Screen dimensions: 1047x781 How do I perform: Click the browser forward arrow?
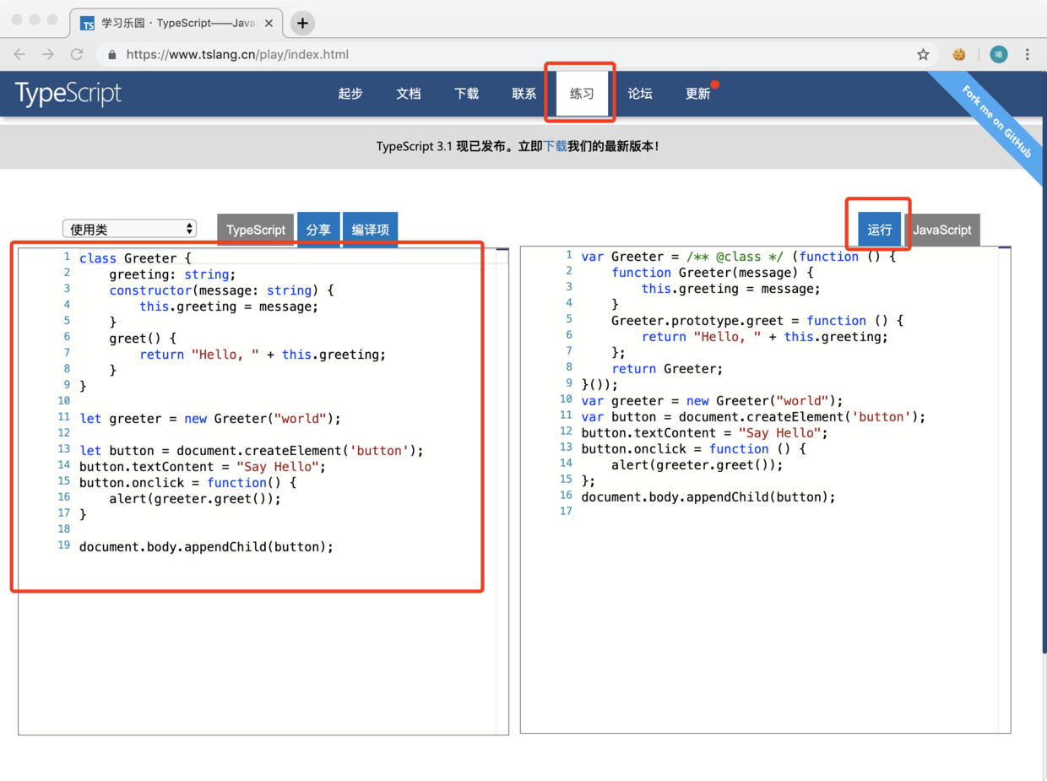(48, 52)
